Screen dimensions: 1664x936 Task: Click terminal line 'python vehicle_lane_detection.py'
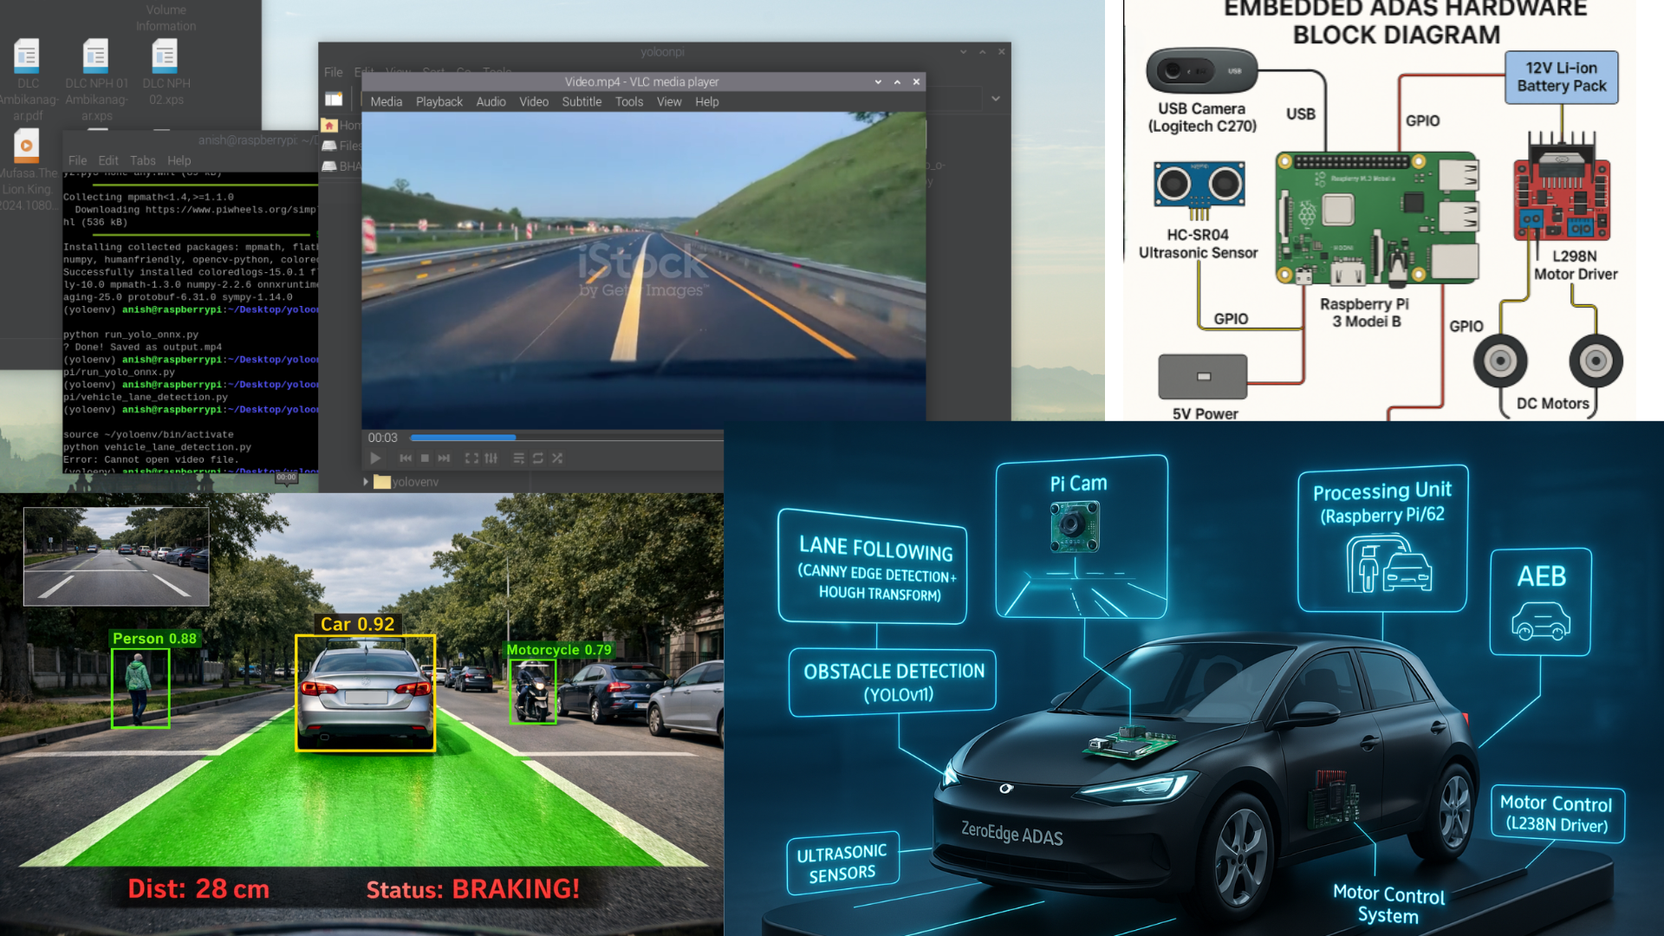click(x=157, y=447)
